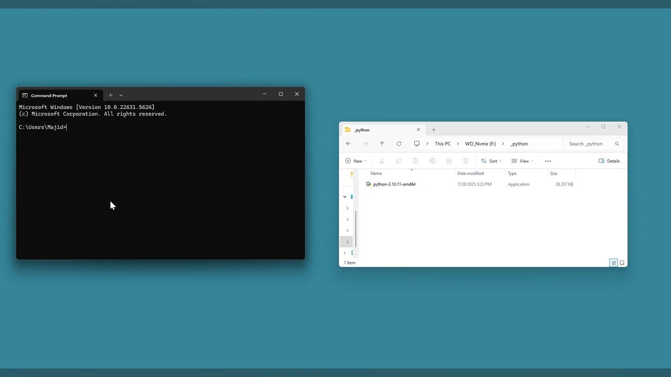Click the Microsoft Corporation copyright line in the terminal
This screenshot has height=377, width=671.
click(93, 114)
